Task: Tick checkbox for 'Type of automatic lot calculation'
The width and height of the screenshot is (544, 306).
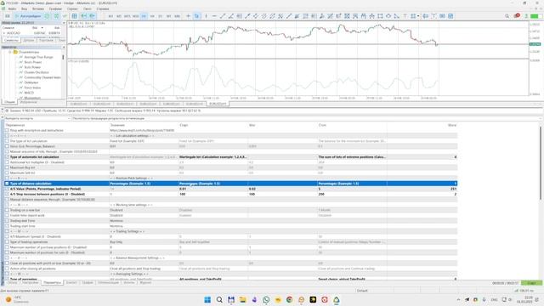Action: point(7,156)
